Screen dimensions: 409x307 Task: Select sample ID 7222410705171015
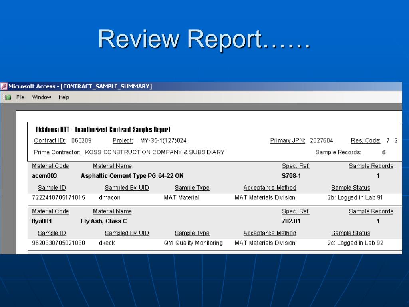coord(58,197)
